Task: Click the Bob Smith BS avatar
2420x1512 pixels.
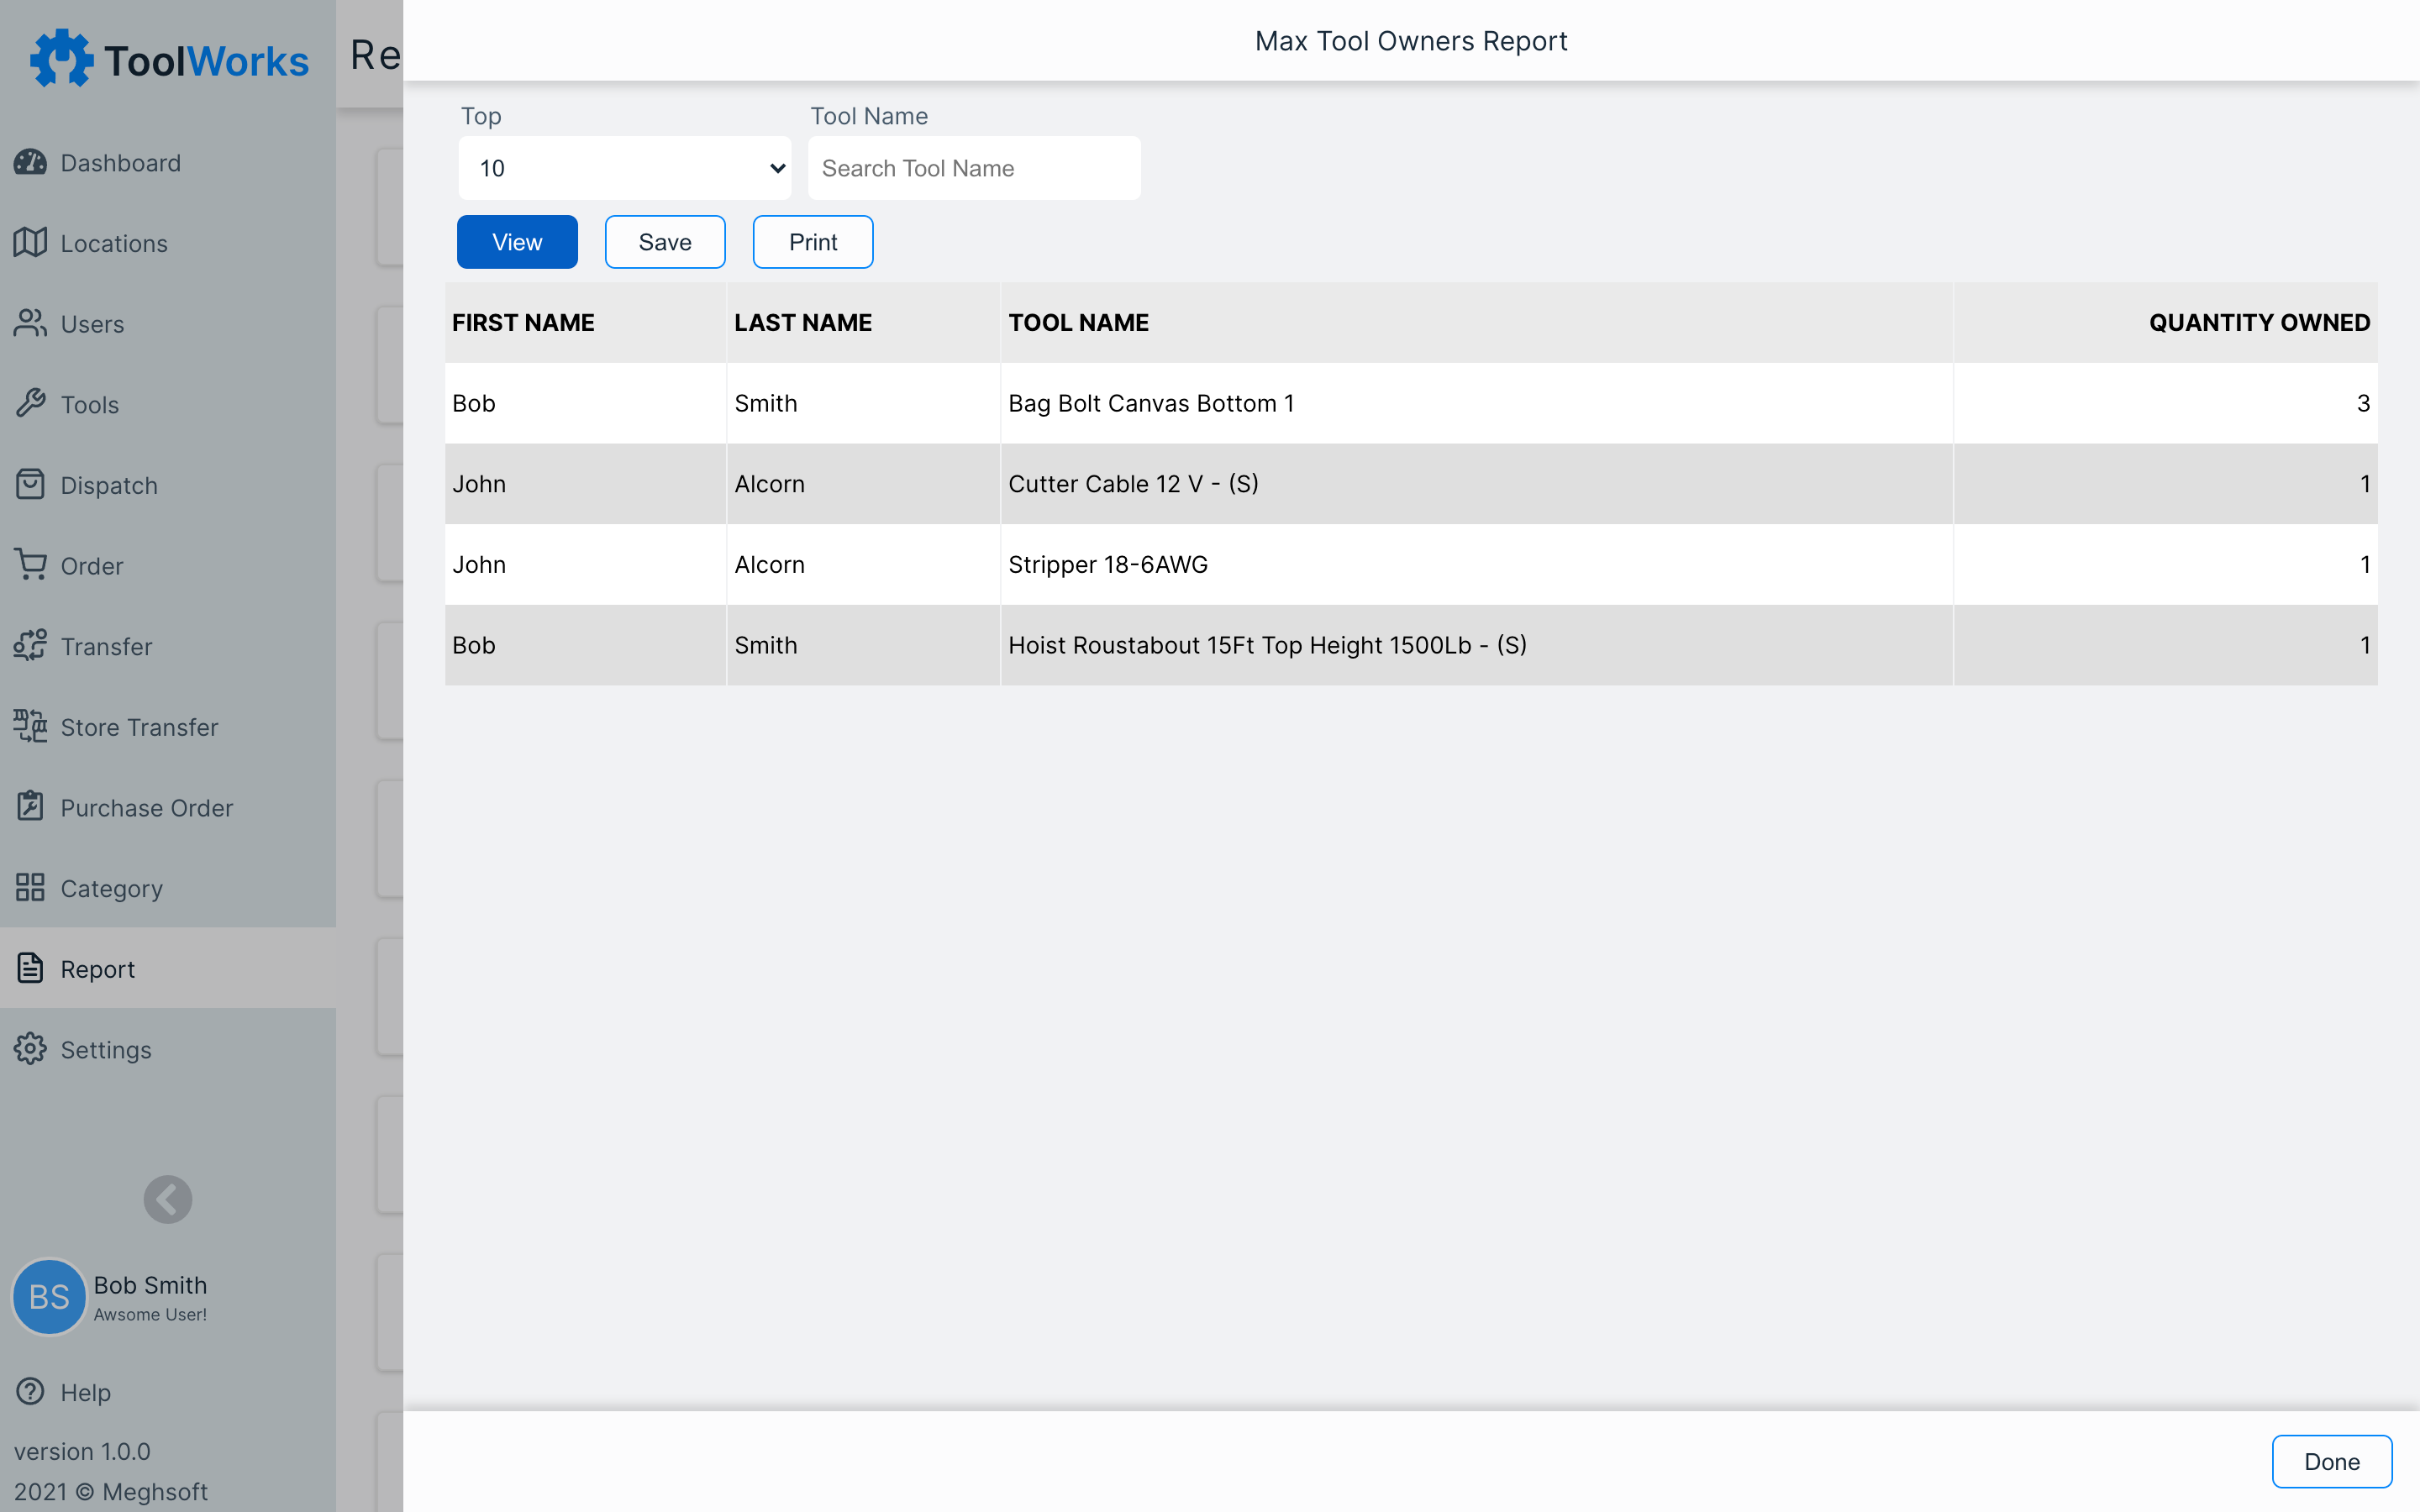Action: coord(49,1297)
